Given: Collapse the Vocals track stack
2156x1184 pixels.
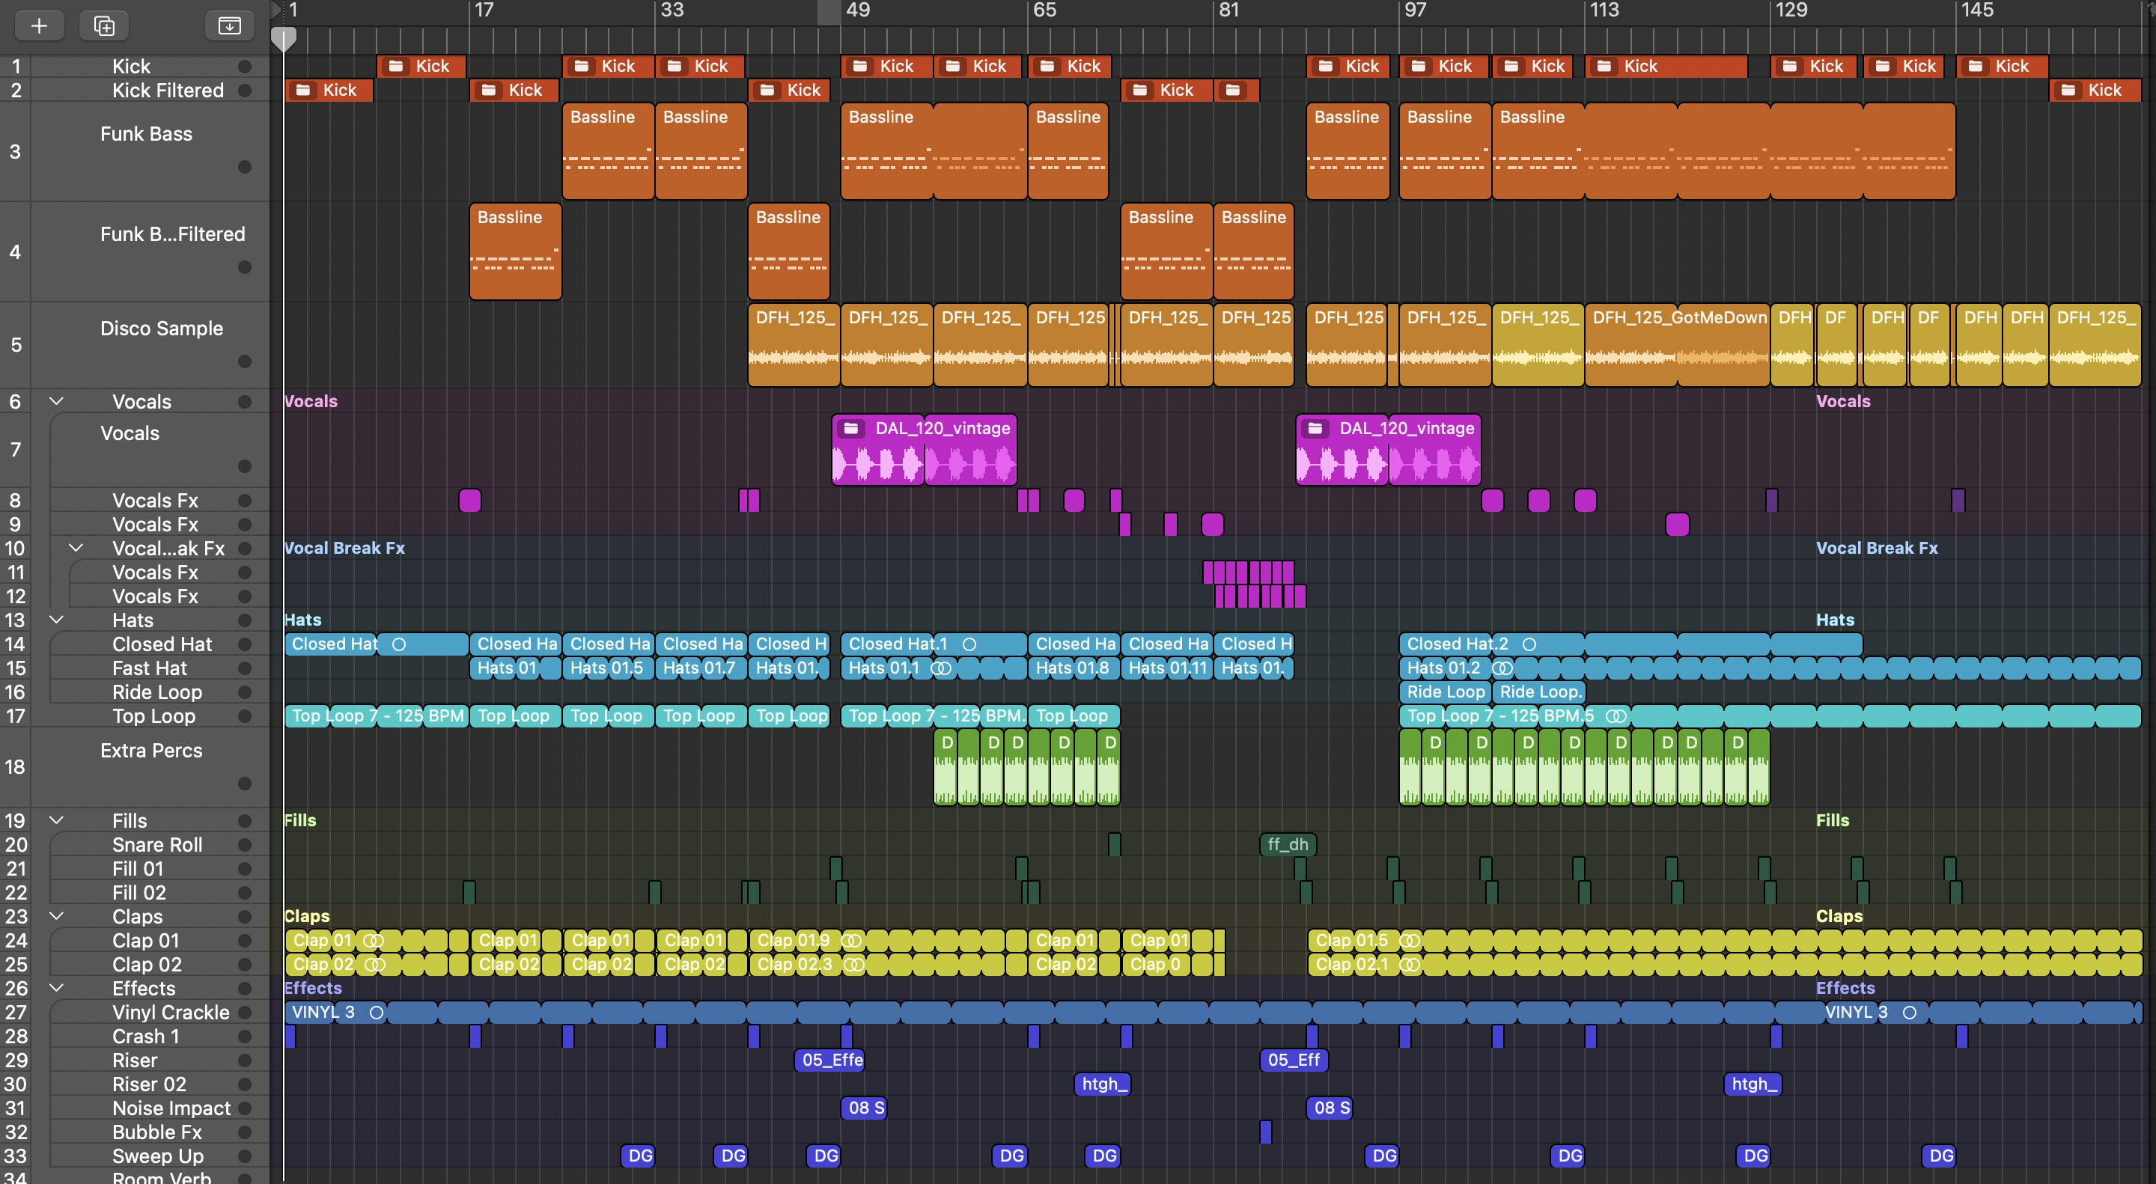Looking at the screenshot, I should pyautogui.click(x=57, y=402).
